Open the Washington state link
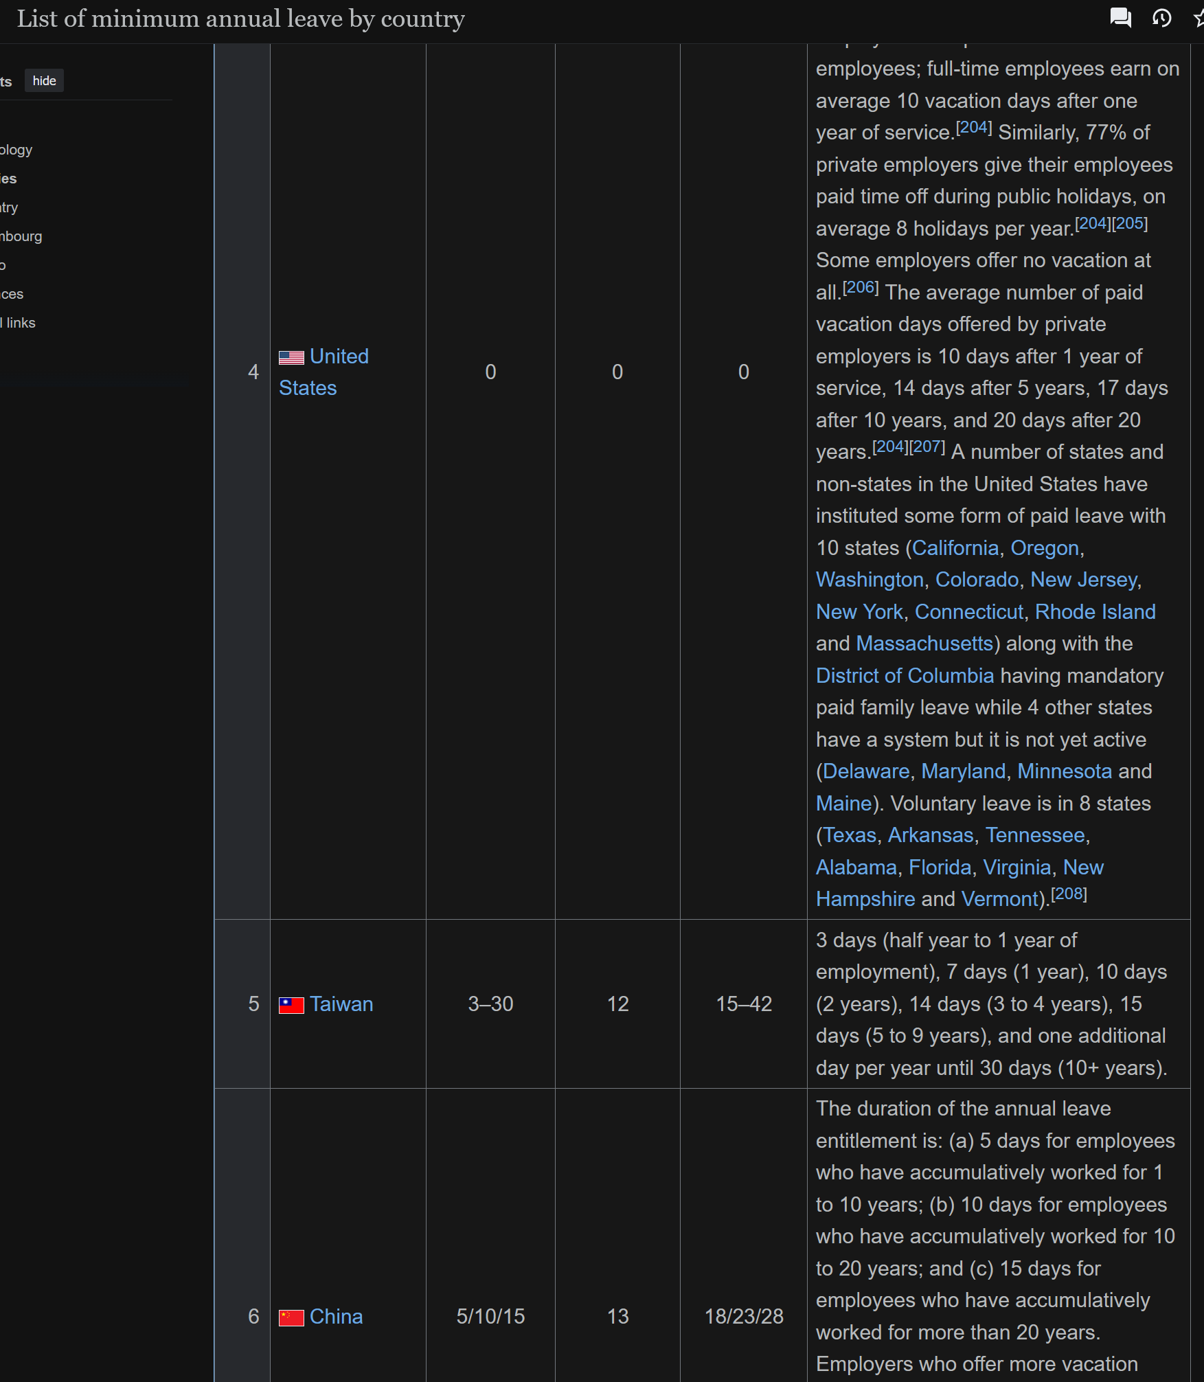Image resolution: width=1204 pixels, height=1382 pixels. point(870,580)
